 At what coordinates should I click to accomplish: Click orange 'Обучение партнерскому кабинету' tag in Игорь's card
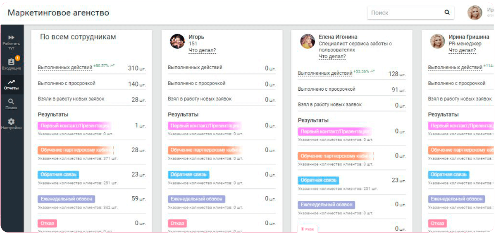point(205,150)
